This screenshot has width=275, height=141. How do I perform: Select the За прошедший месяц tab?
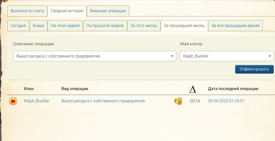[184, 26]
